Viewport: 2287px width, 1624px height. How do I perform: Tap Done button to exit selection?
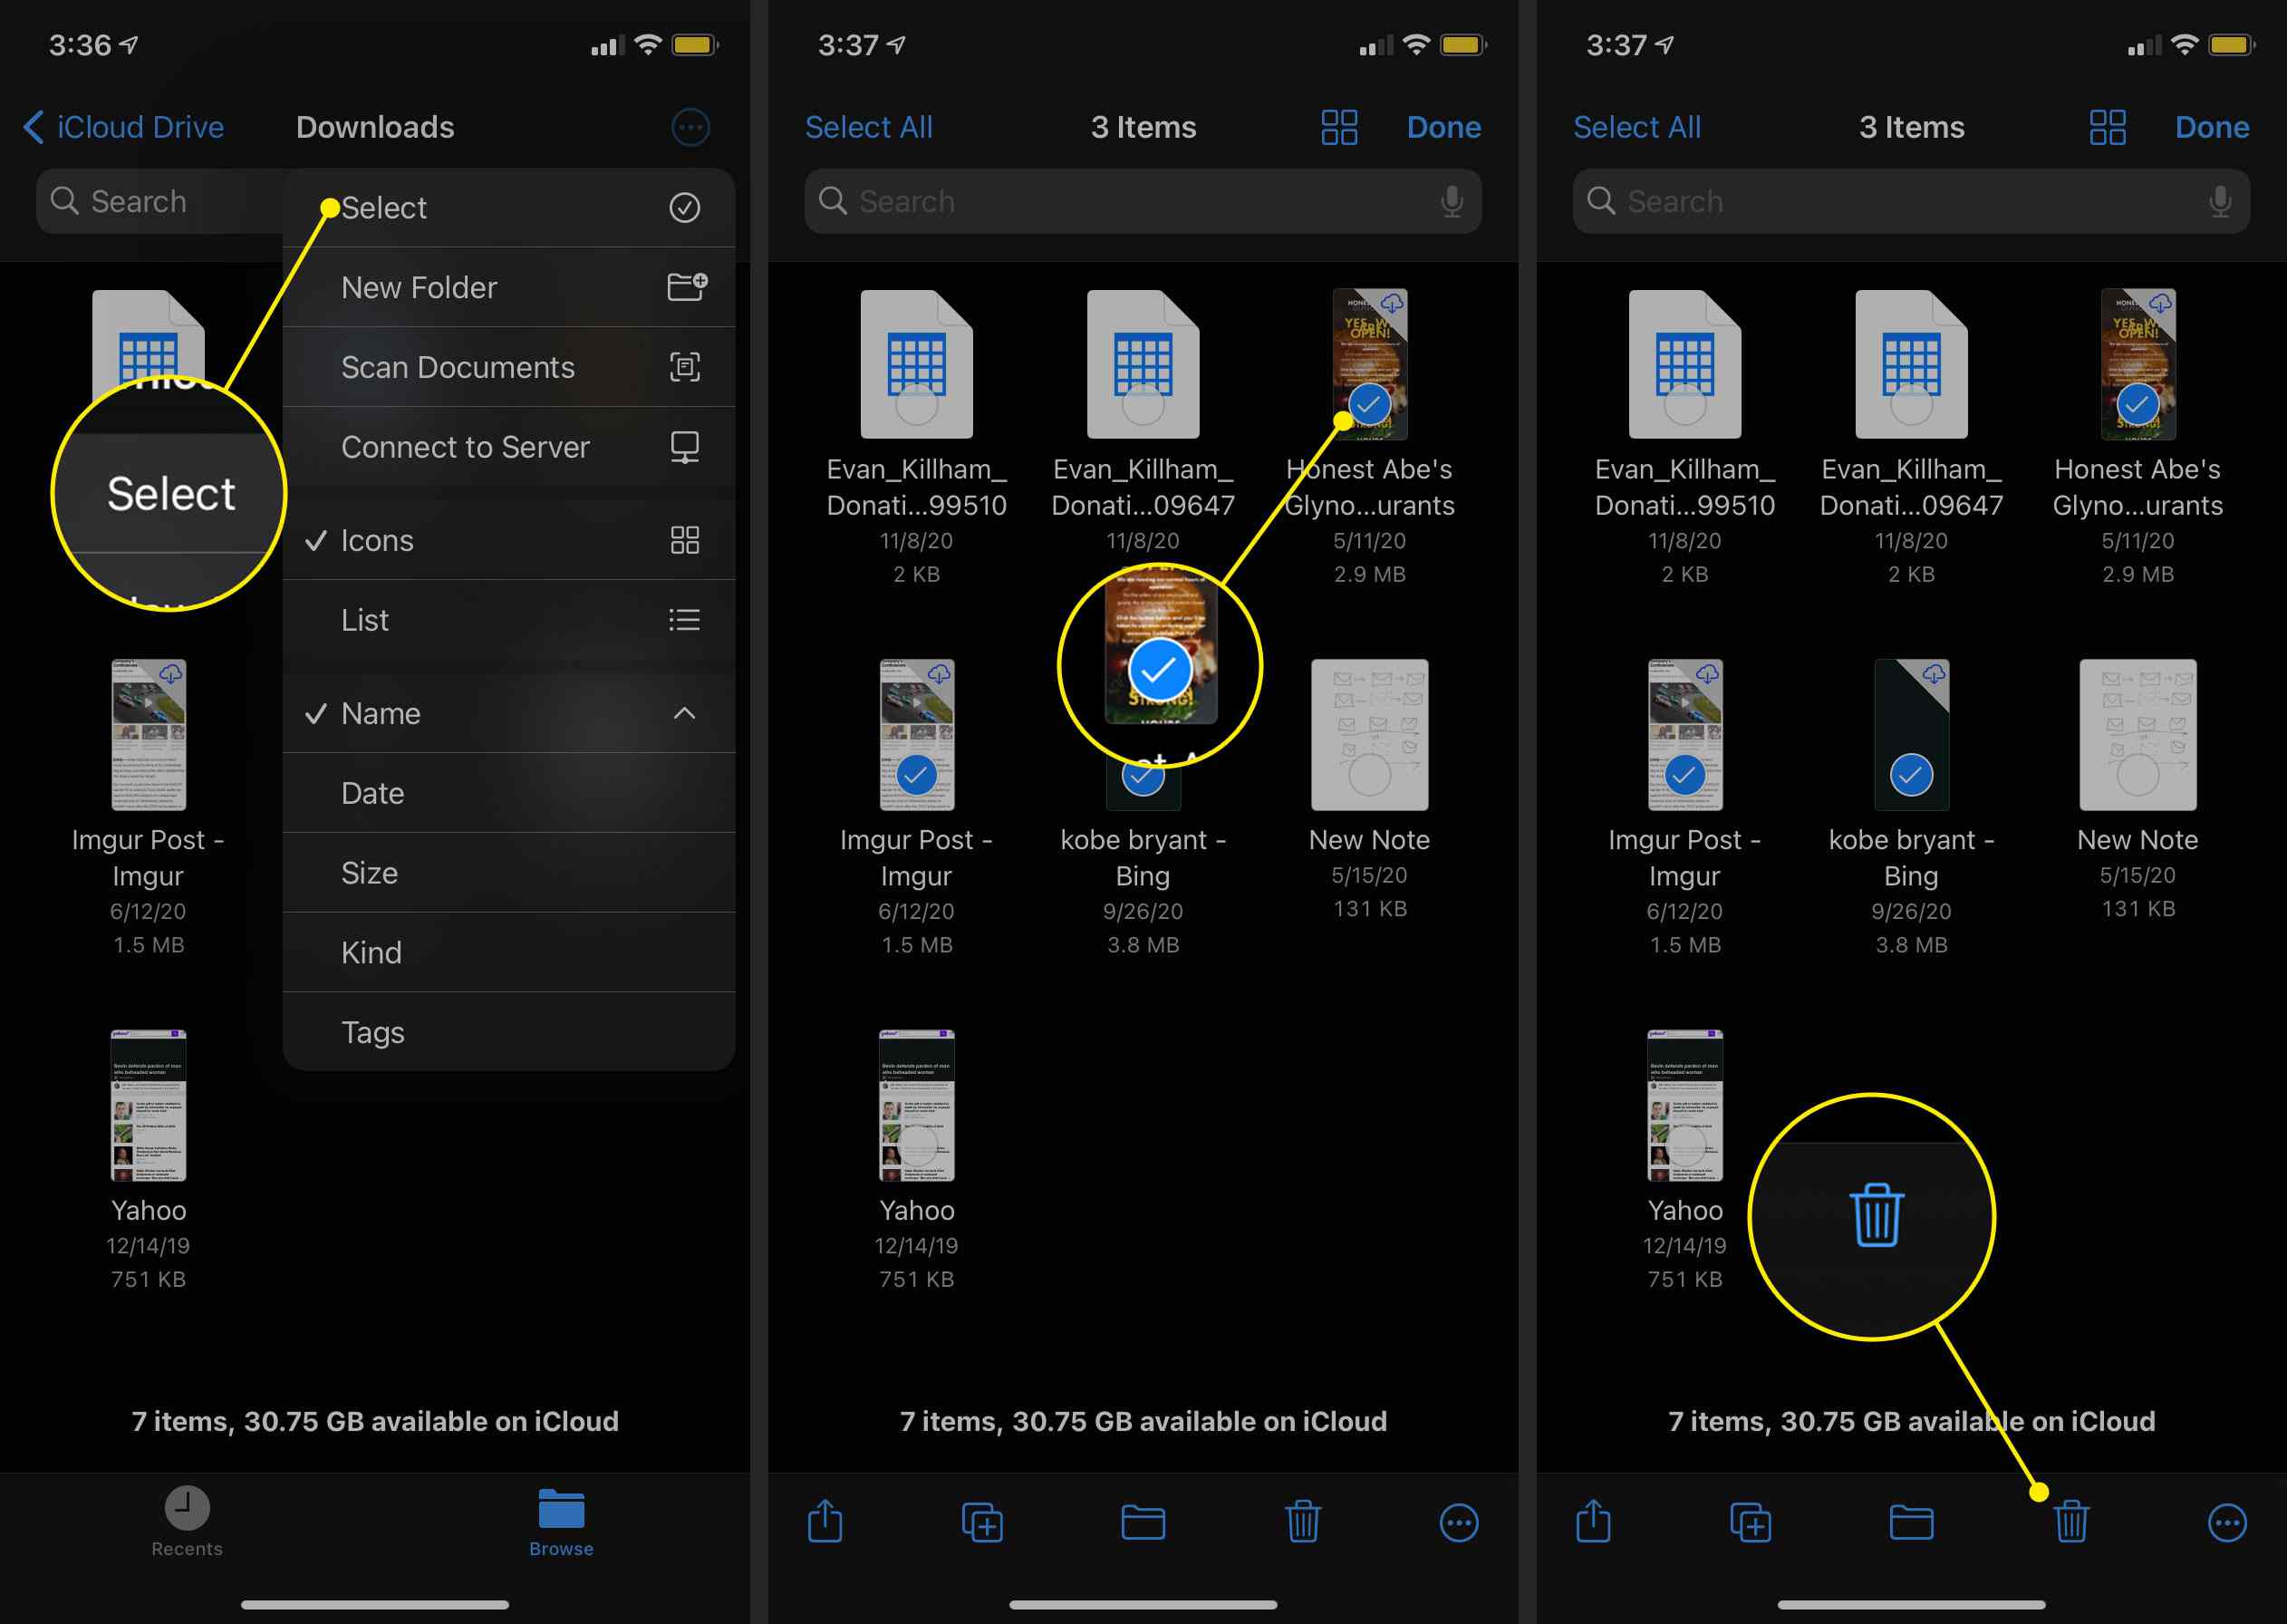[x=2231, y=125]
